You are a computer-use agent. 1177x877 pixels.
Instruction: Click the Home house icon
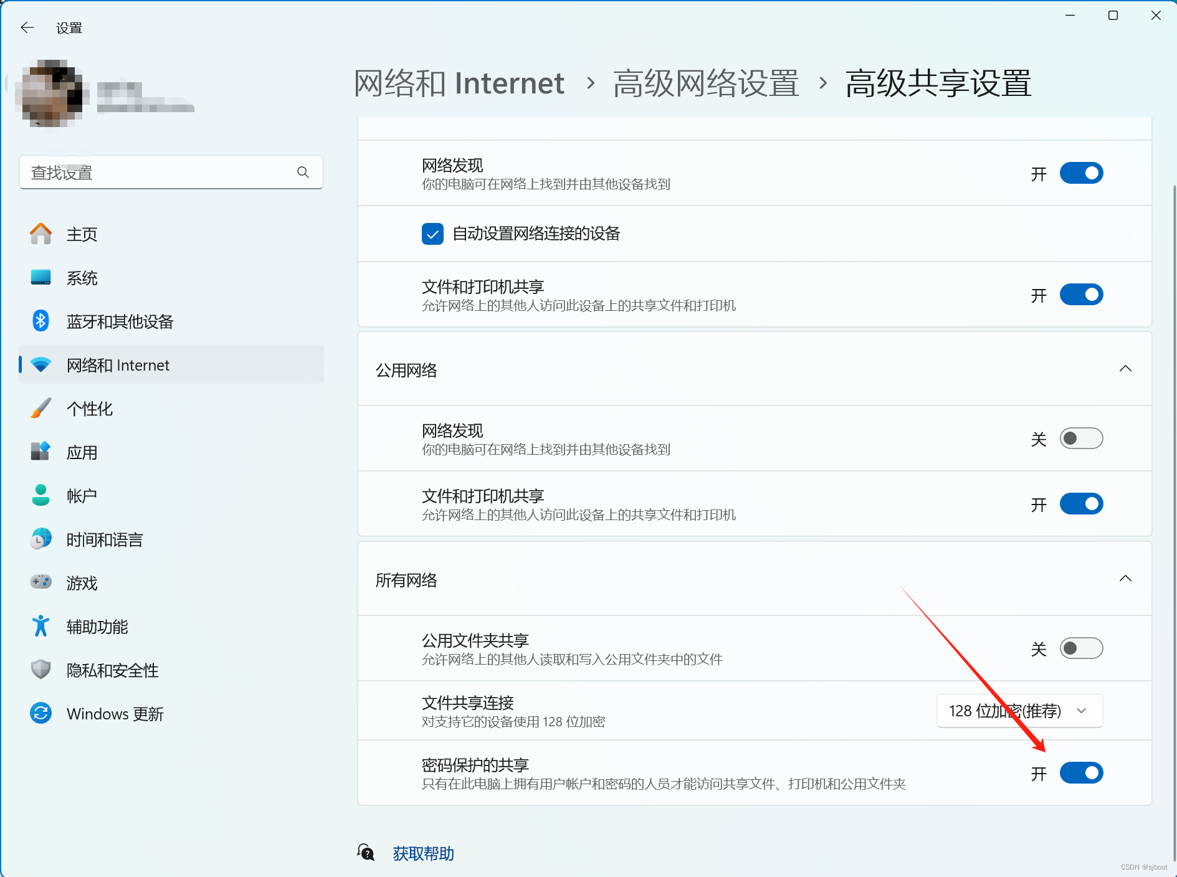click(41, 234)
